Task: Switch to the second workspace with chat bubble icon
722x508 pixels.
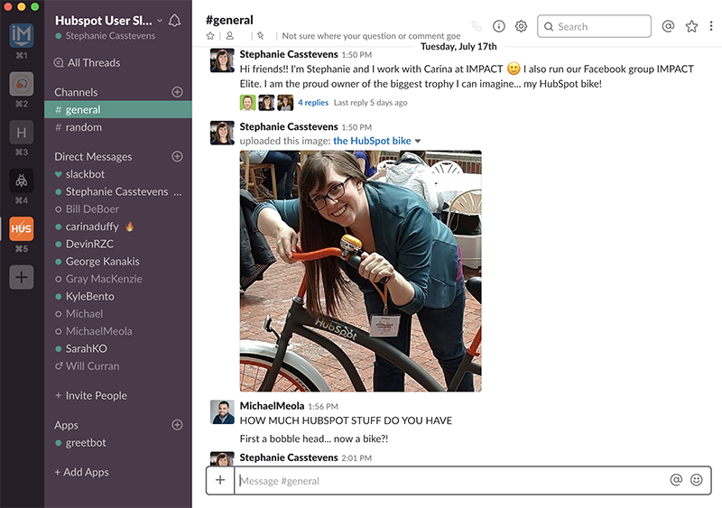Action: point(21,84)
